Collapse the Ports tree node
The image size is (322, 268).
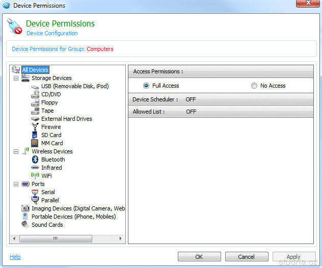pyautogui.click(x=16, y=184)
